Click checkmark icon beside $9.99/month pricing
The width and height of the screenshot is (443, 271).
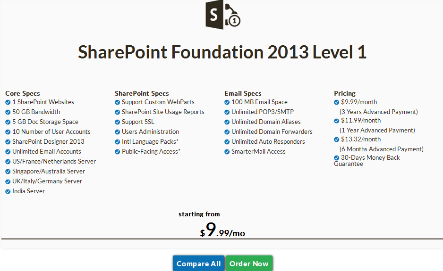tap(337, 102)
